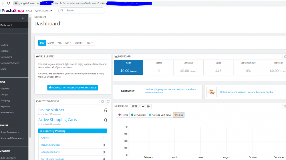The width and height of the screenshot is (286, 160).
Task: Click the browser forward arrow
Action: coord(2,3)
